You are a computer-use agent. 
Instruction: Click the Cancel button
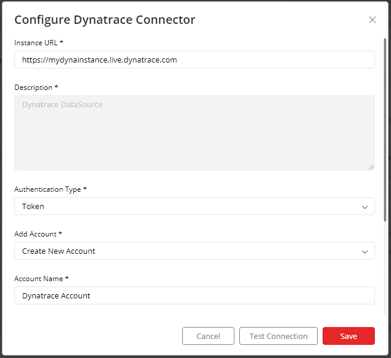point(208,336)
